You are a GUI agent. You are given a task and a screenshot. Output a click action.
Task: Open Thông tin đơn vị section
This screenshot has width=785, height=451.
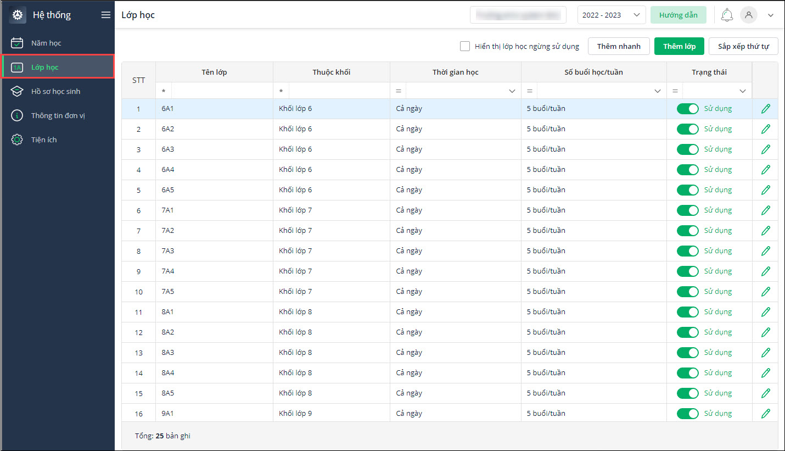pos(58,115)
